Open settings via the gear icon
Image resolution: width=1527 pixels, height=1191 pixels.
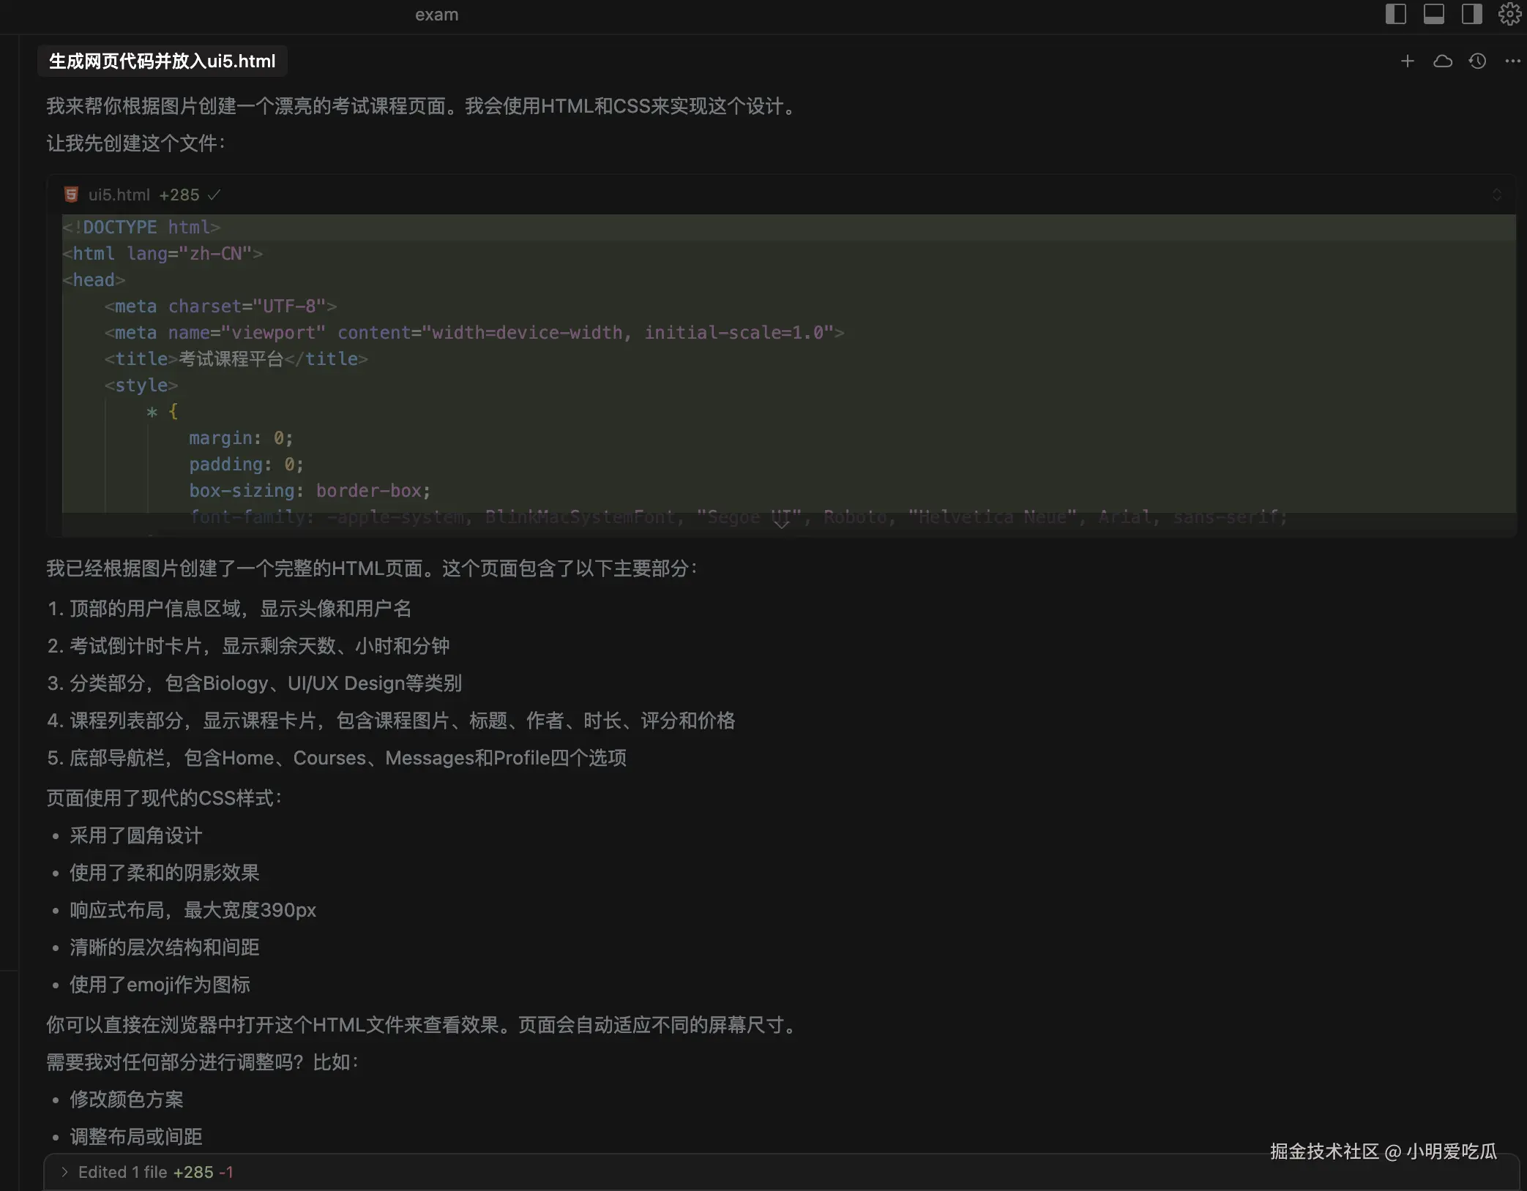[1509, 14]
